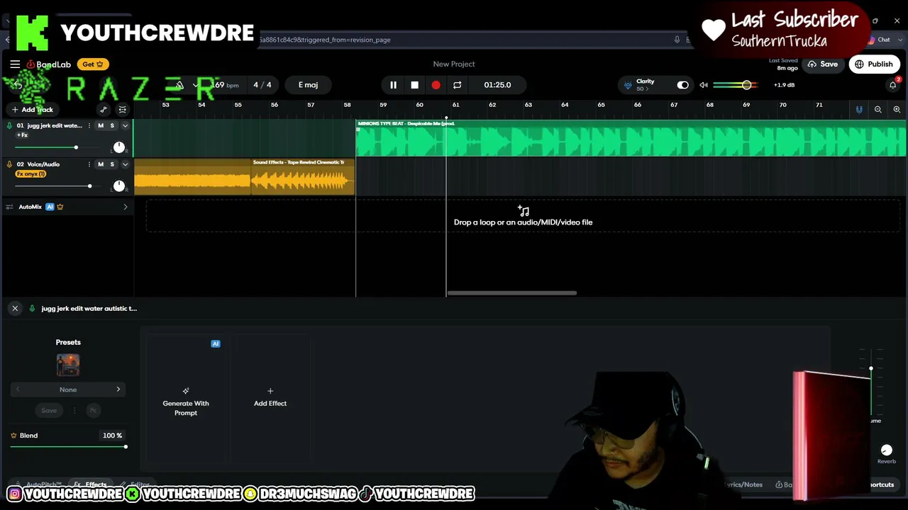This screenshot has width=908, height=510.
Task: Open the Fx onyx (1) effects chip
Action: (31, 174)
